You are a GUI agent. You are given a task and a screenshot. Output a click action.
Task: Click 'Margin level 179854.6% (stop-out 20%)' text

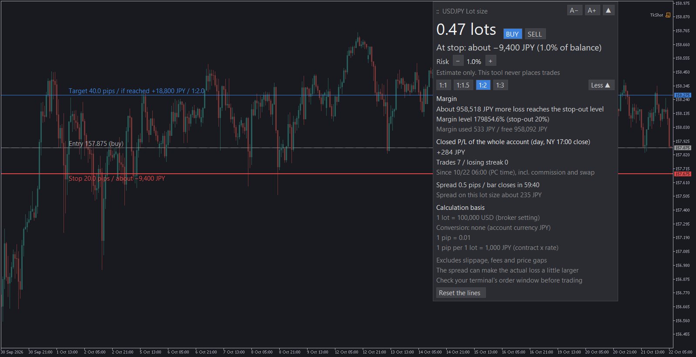coord(493,119)
